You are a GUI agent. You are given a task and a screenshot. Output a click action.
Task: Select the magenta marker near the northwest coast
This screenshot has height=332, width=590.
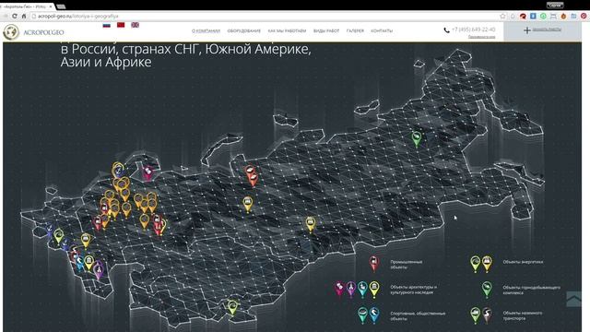(147, 172)
